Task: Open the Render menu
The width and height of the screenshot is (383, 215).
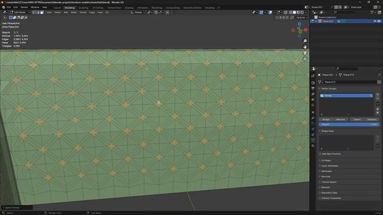Action: tap(24, 7)
